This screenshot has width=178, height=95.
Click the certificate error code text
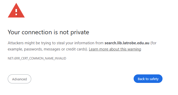tap(37, 58)
